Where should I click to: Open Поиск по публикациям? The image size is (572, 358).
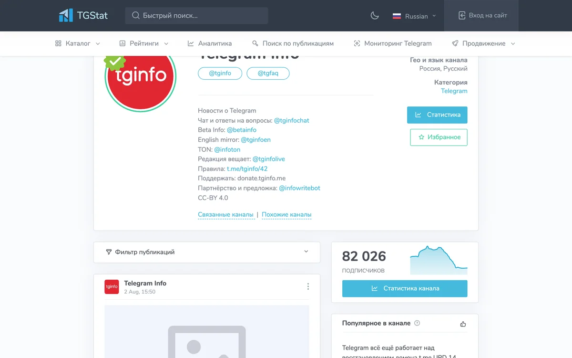tap(293, 43)
